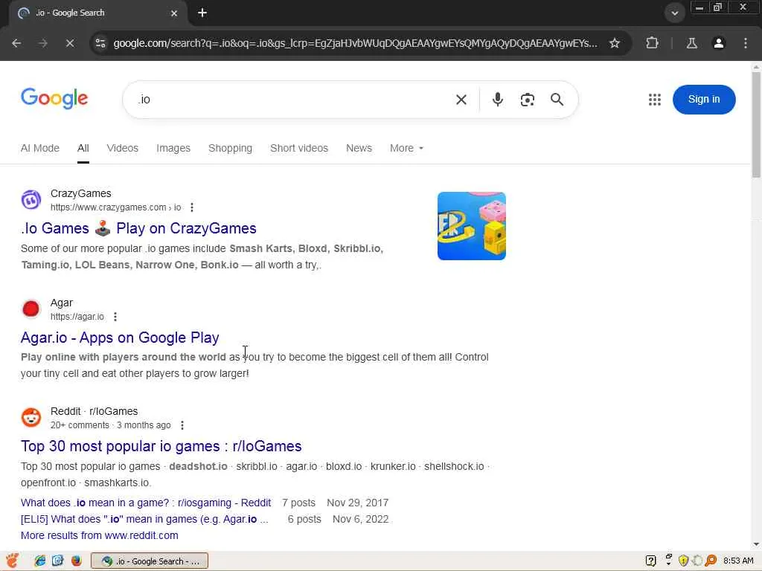
Task: Click the browser back arrow
Action: 16,43
